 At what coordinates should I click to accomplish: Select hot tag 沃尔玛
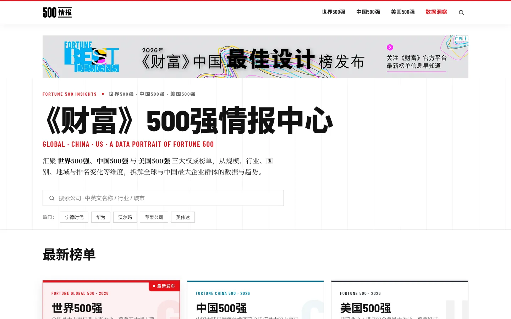point(125,217)
